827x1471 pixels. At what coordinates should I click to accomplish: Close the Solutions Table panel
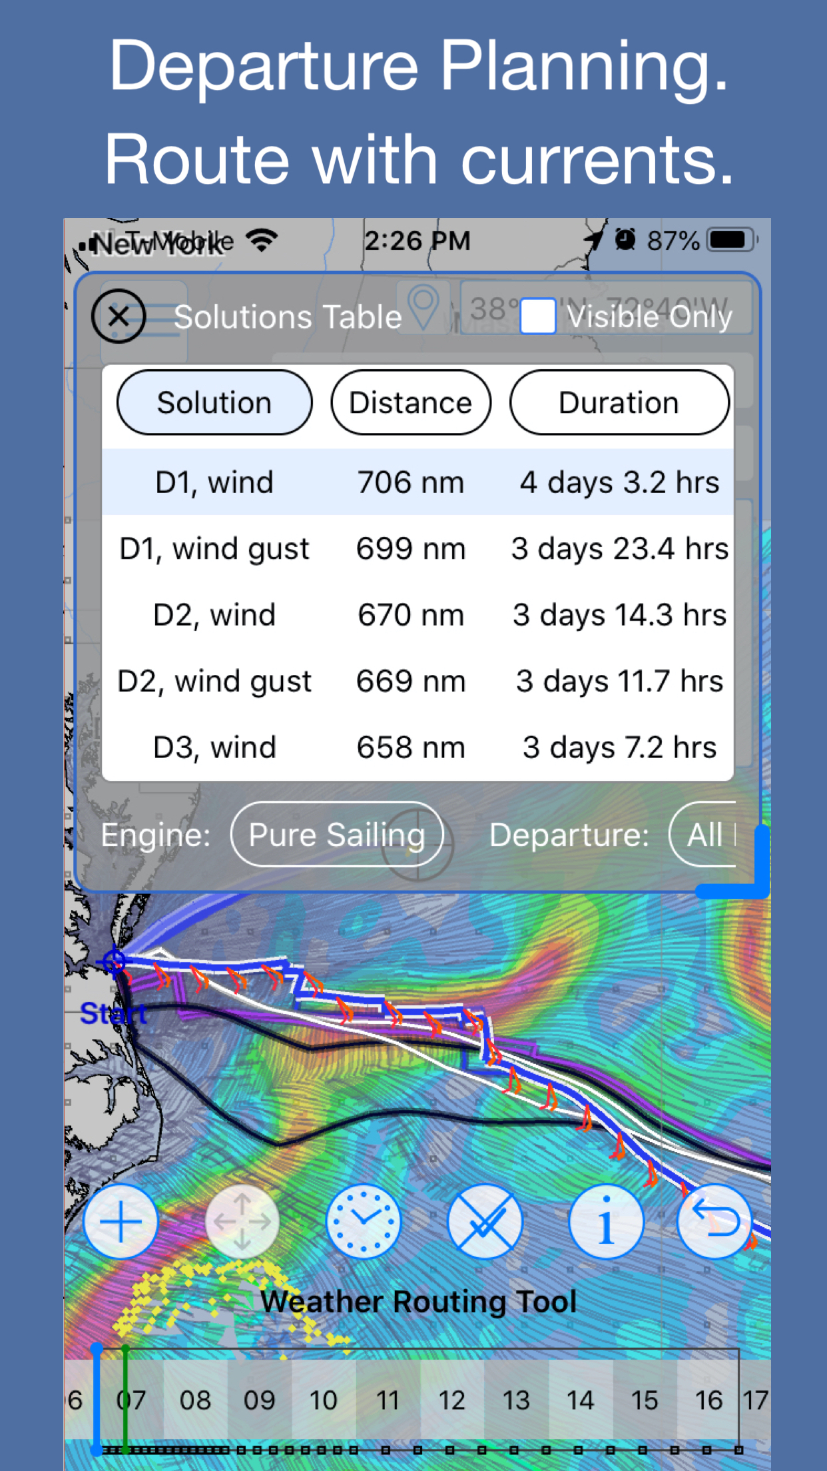(119, 316)
